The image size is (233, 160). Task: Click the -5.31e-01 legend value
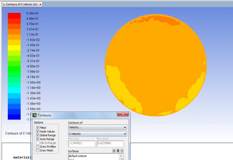pyautogui.click(x=33, y=61)
